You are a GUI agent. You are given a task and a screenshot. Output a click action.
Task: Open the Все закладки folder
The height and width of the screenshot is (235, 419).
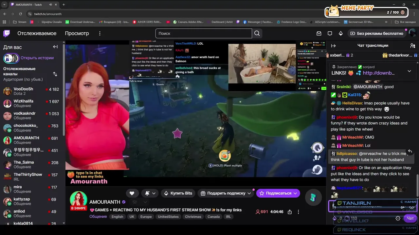click(405, 22)
